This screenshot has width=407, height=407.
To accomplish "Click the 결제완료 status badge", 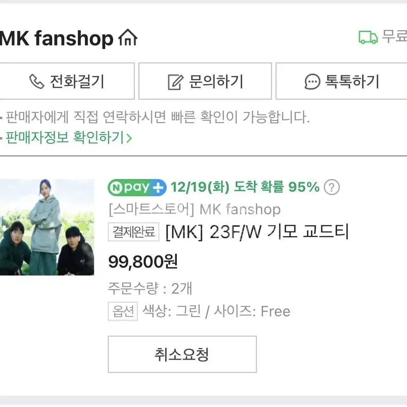I will [x=134, y=232].
